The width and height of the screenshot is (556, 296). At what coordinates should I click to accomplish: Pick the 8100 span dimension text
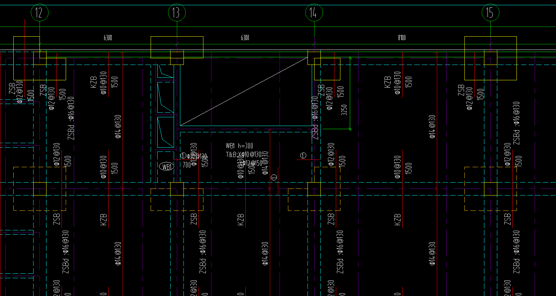pyautogui.click(x=402, y=38)
